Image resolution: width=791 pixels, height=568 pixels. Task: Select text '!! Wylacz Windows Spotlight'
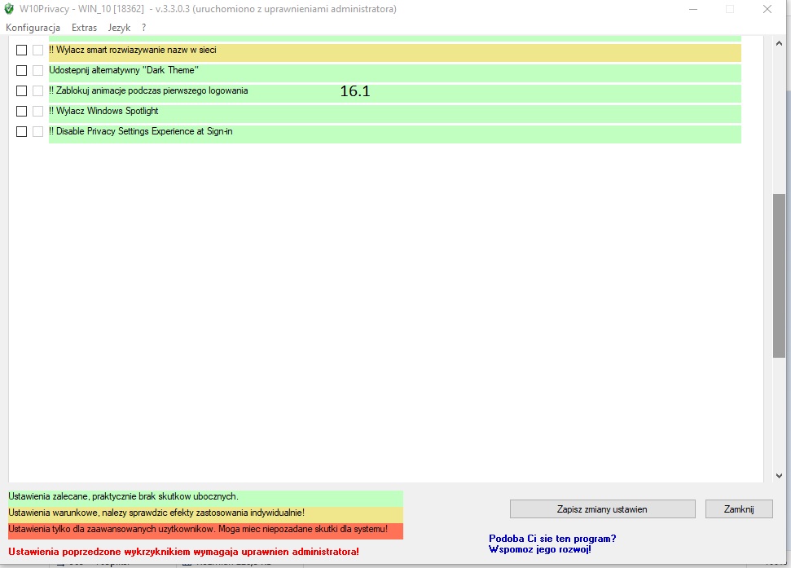pyautogui.click(x=103, y=111)
